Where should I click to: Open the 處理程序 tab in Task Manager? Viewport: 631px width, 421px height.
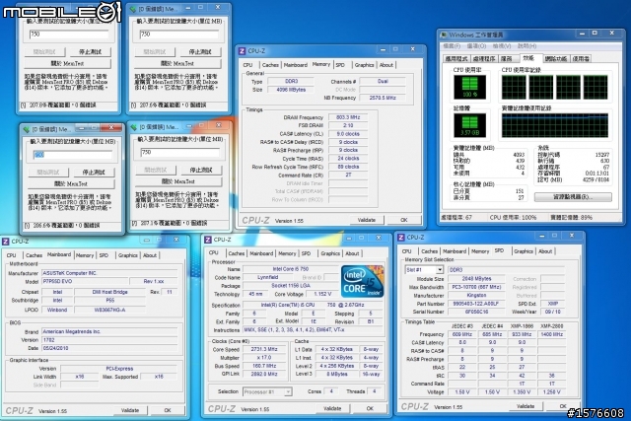[484, 59]
